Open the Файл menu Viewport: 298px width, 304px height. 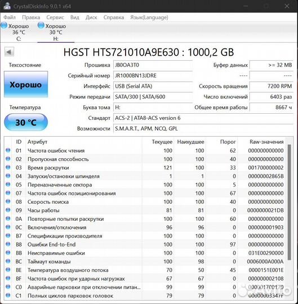pos(10,17)
